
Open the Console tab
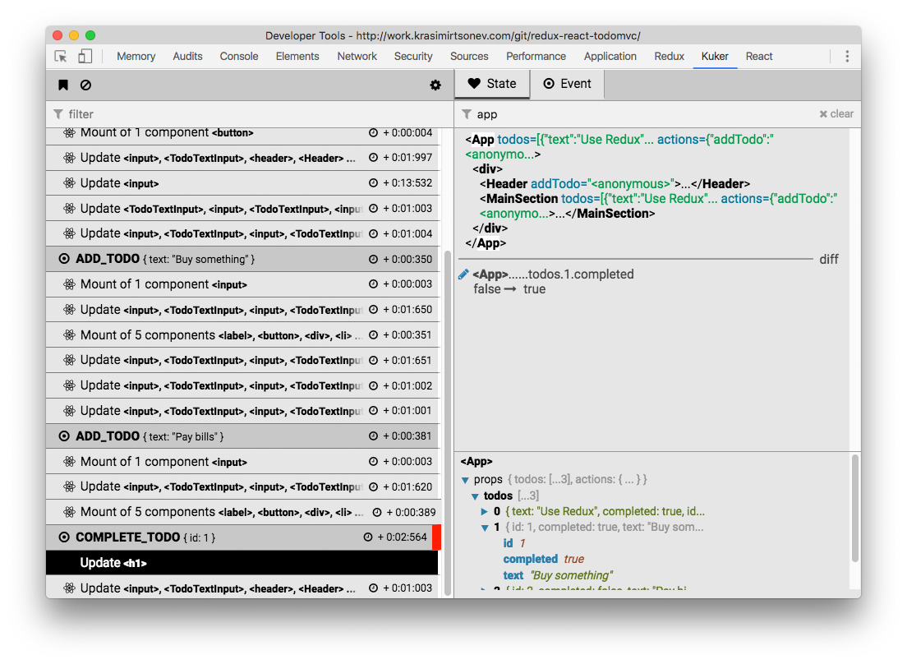(x=239, y=57)
